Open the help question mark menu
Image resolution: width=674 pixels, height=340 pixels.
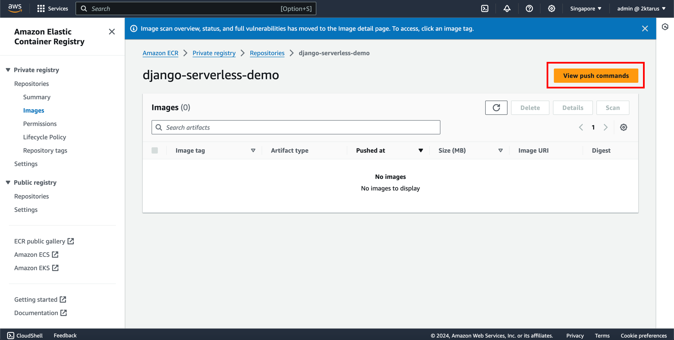[x=529, y=8]
